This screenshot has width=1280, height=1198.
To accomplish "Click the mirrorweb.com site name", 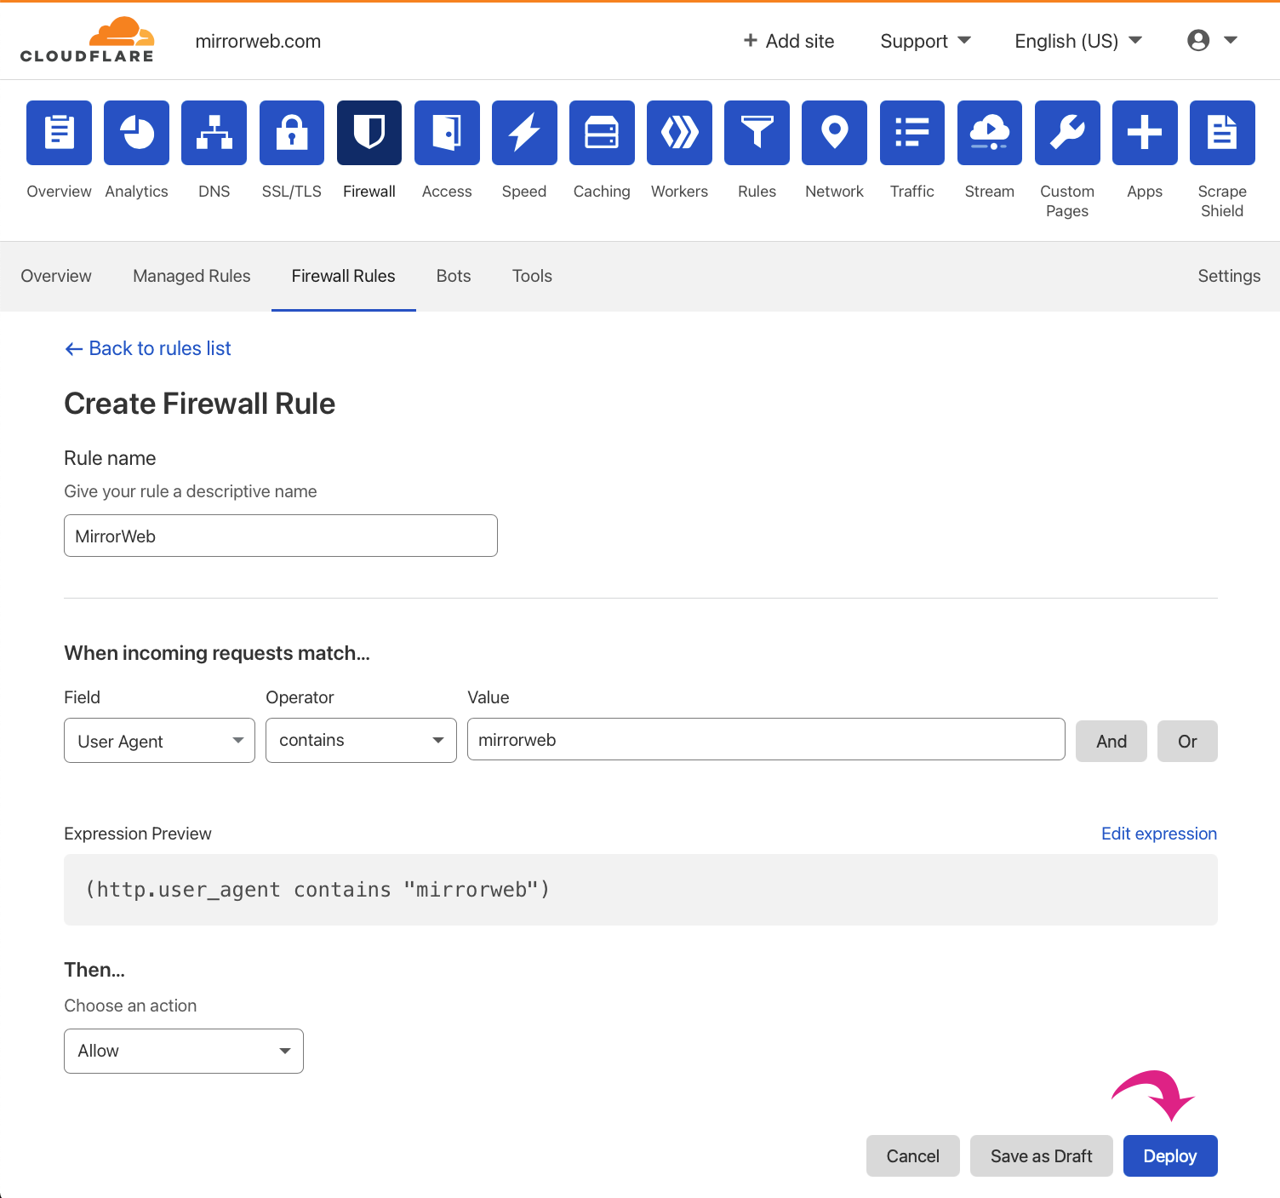I will [x=258, y=41].
